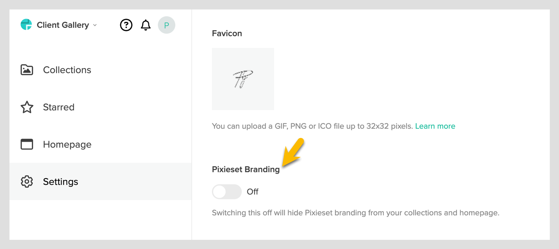Toggle the Pixieset Branding switch
This screenshot has width=559, height=249.
pos(227,192)
